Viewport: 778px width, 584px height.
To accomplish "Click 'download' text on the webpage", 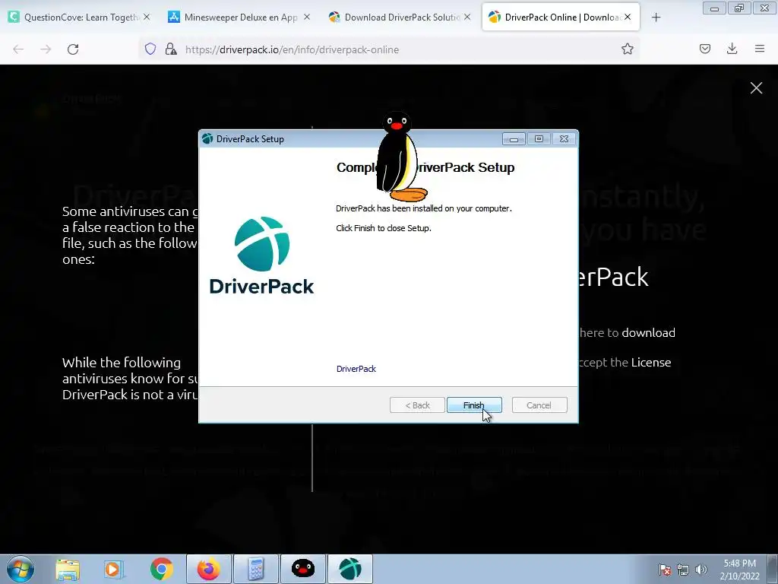I will (649, 333).
